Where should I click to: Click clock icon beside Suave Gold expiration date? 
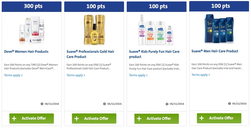tap(104, 104)
